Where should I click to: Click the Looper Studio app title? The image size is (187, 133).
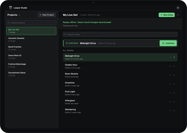pos(20,8)
